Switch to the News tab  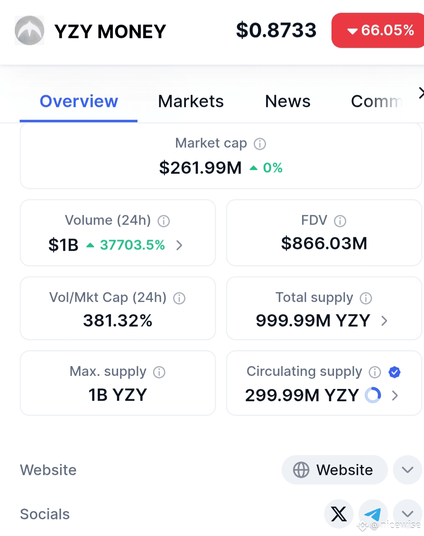[288, 101]
